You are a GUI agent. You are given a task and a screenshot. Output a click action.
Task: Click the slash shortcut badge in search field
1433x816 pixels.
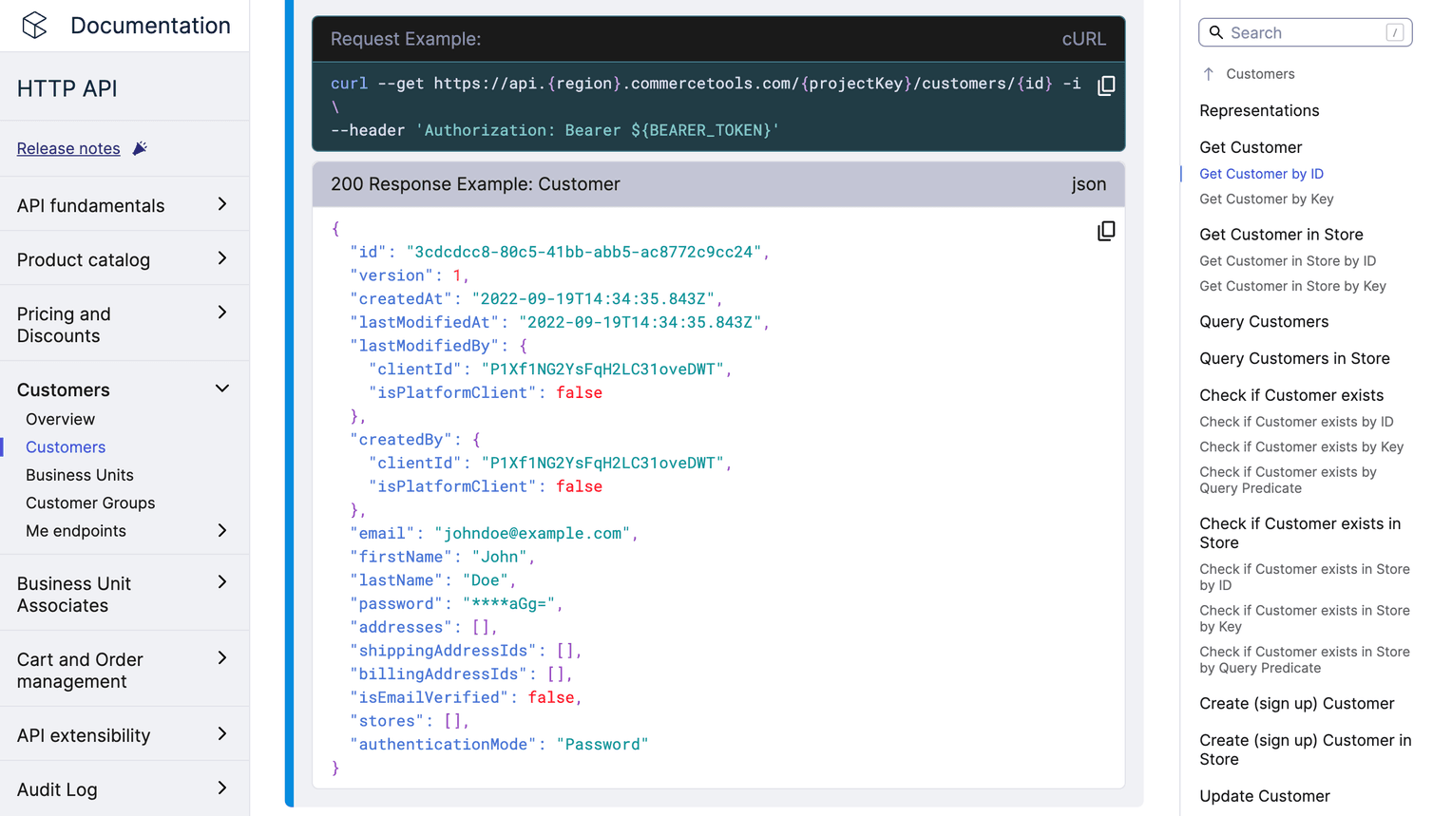1394,31
